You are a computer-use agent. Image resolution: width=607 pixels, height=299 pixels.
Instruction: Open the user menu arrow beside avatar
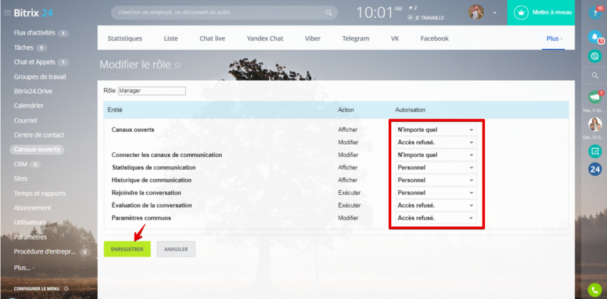(494, 13)
